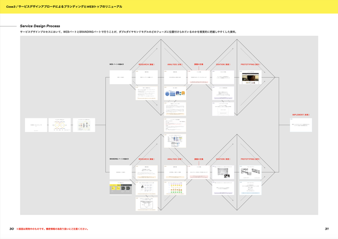The width and height of the screenshot is (338, 239).
Task: Open the slide thumbnail under 'WEBパートの進め方'
Action: [121, 77]
